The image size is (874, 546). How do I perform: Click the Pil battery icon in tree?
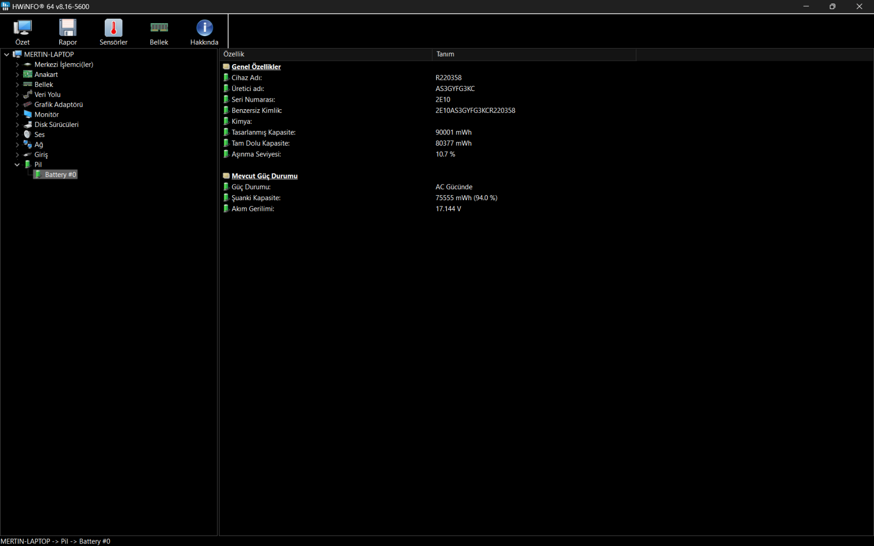(28, 164)
